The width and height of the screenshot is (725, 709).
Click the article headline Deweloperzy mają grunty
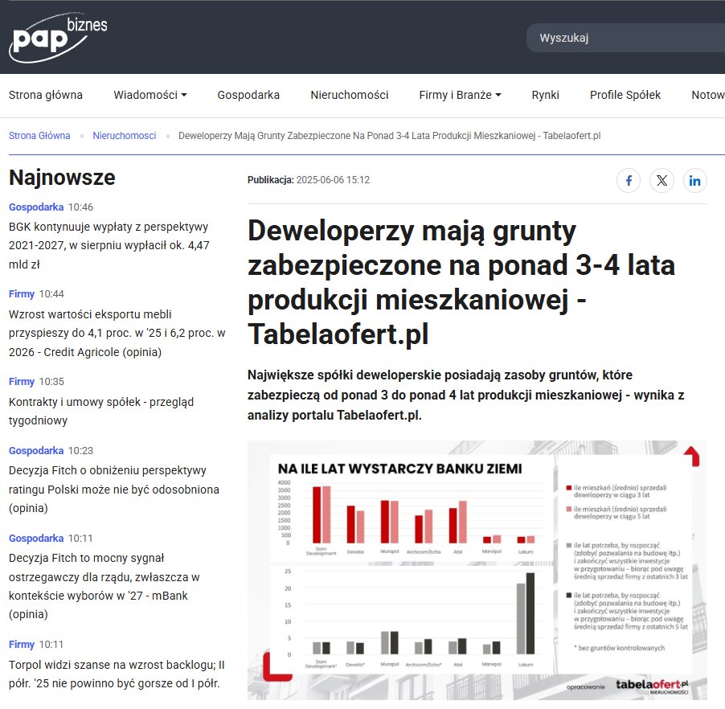[461, 282]
